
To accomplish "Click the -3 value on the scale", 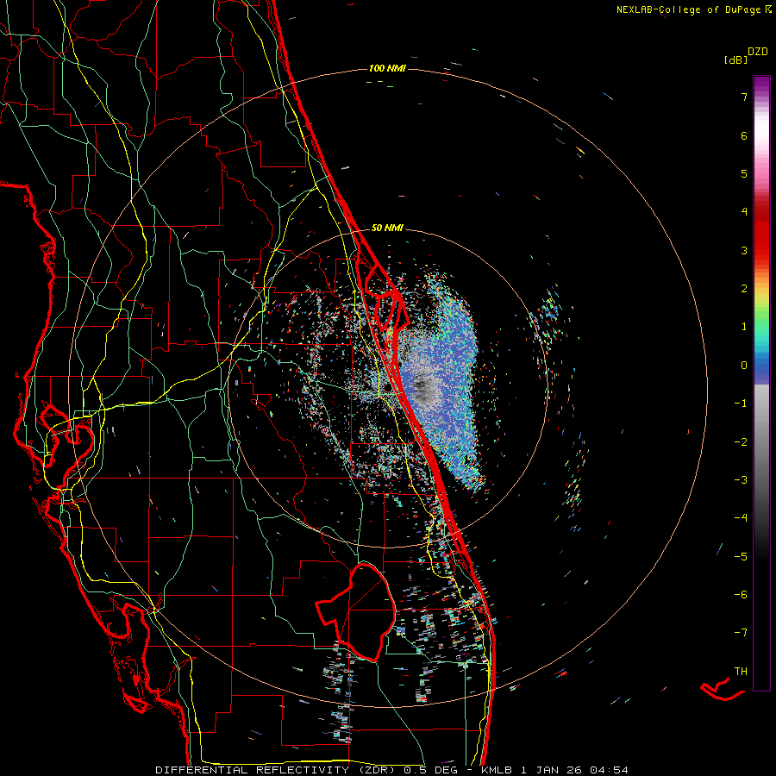I will pyautogui.click(x=741, y=480).
